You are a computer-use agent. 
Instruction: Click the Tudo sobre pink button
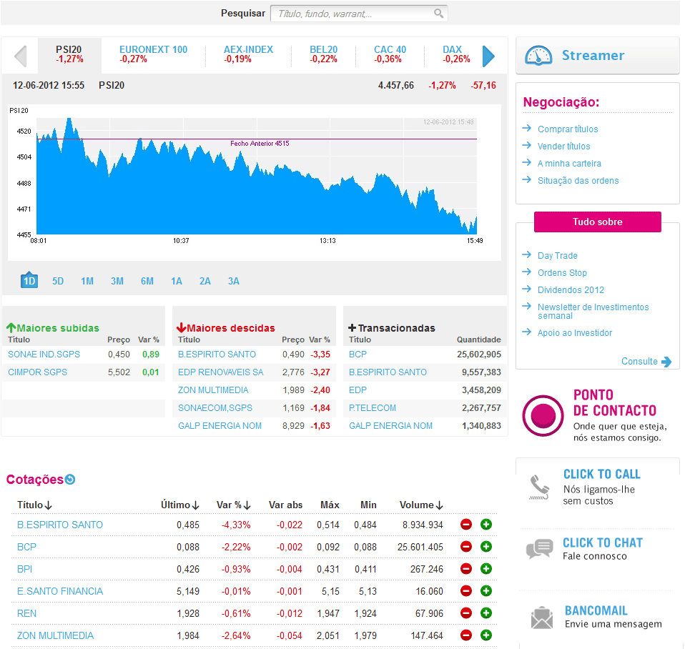[x=597, y=222]
